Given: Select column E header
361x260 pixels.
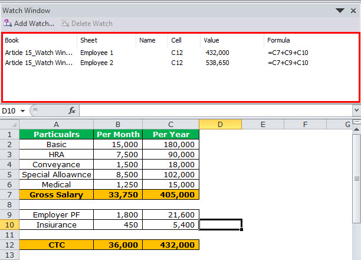Looking at the screenshot, I should (x=263, y=125).
